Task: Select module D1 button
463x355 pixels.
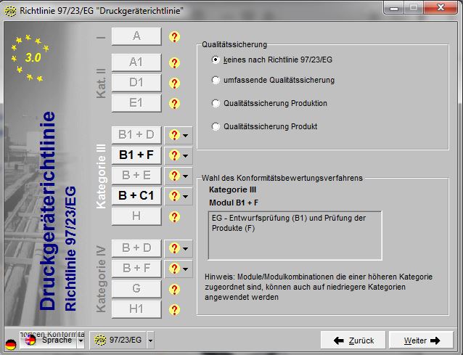Action: point(136,83)
